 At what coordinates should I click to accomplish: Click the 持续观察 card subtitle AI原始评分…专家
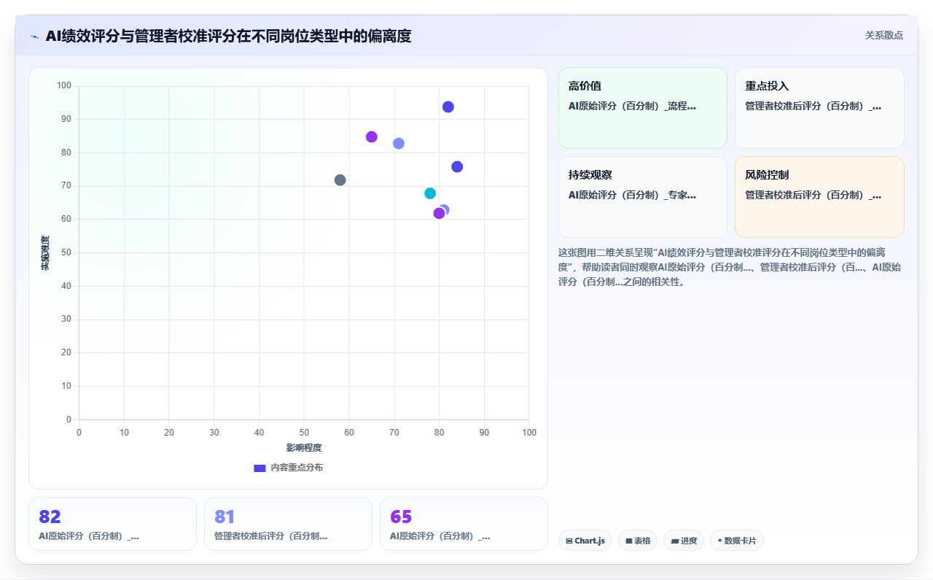pyautogui.click(x=632, y=195)
